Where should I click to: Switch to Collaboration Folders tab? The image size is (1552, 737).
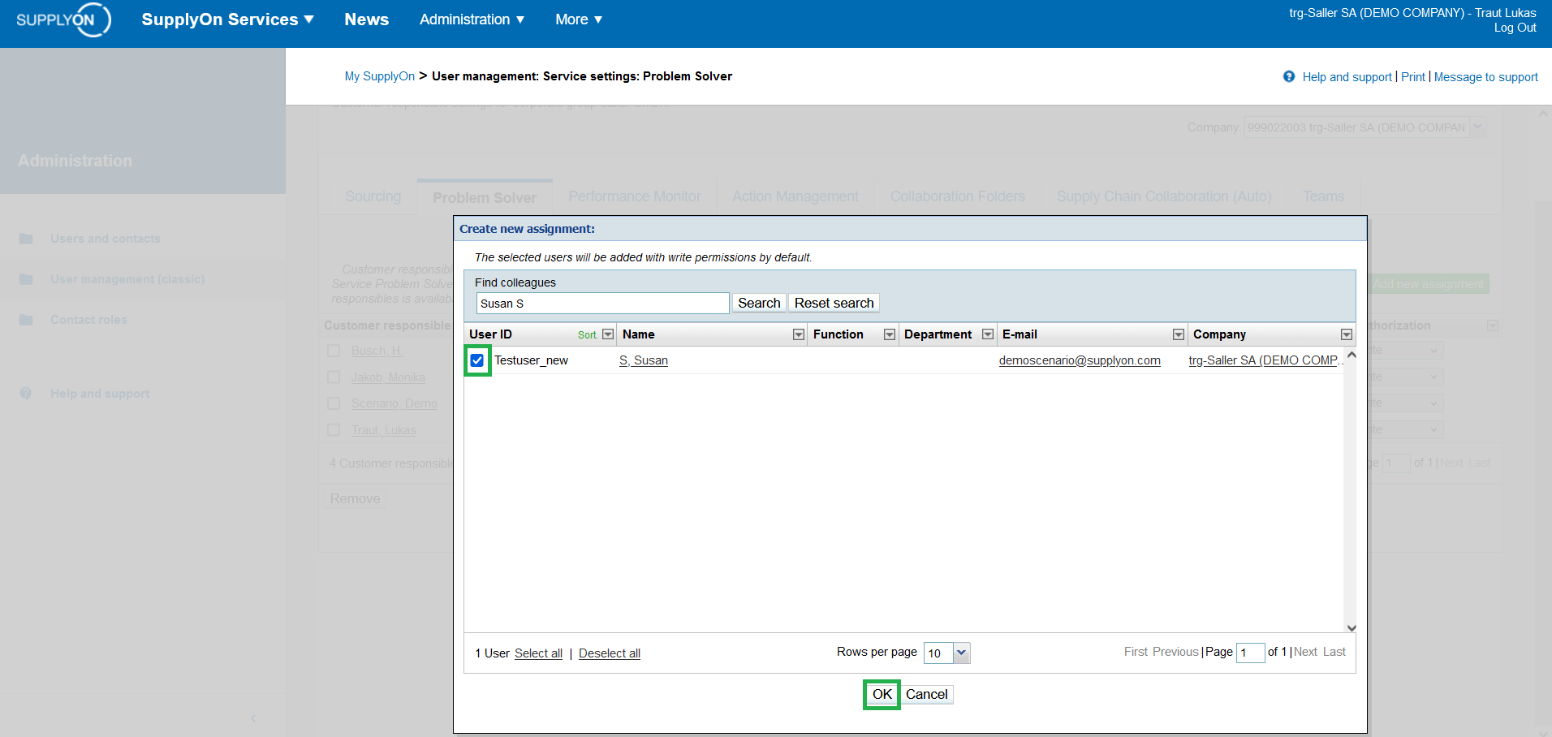tap(958, 196)
